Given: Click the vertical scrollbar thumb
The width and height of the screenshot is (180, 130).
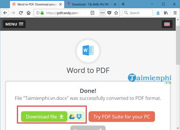Looking at the screenshot, I should pyautogui.click(x=178, y=45).
